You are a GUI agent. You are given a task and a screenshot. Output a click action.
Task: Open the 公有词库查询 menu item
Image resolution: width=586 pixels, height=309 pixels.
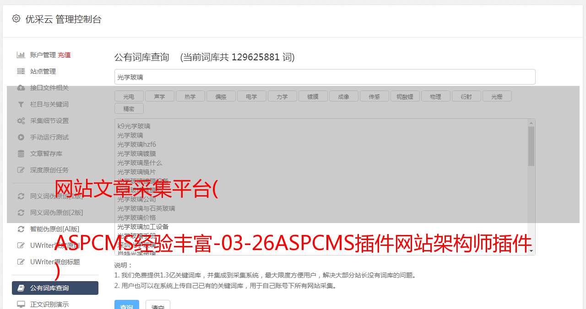pyautogui.click(x=55, y=288)
